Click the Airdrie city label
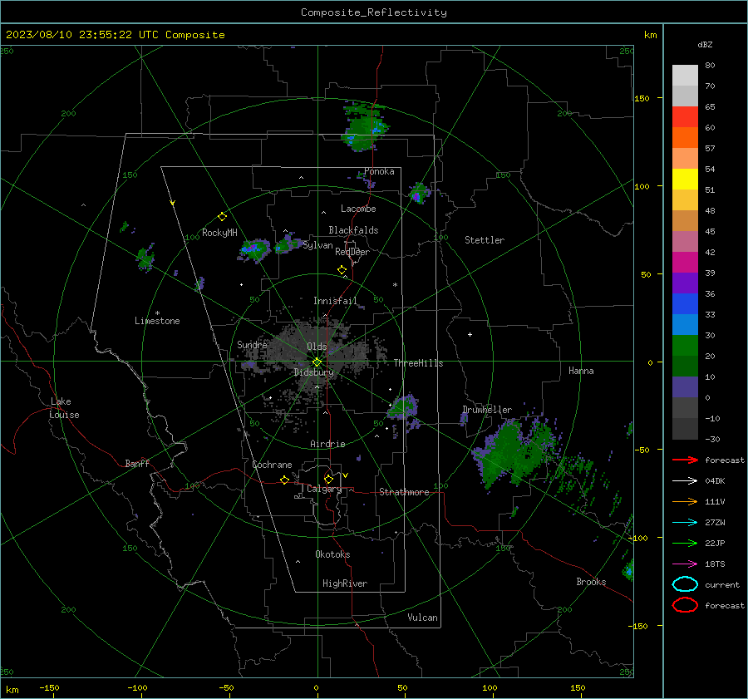This screenshot has height=699, width=748. (x=327, y=444)
